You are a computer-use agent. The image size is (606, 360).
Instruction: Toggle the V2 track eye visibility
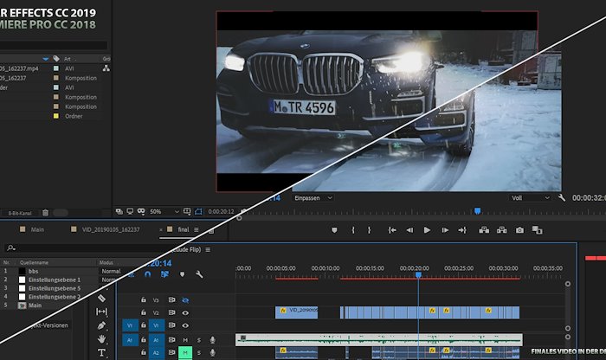click(185, 313)
